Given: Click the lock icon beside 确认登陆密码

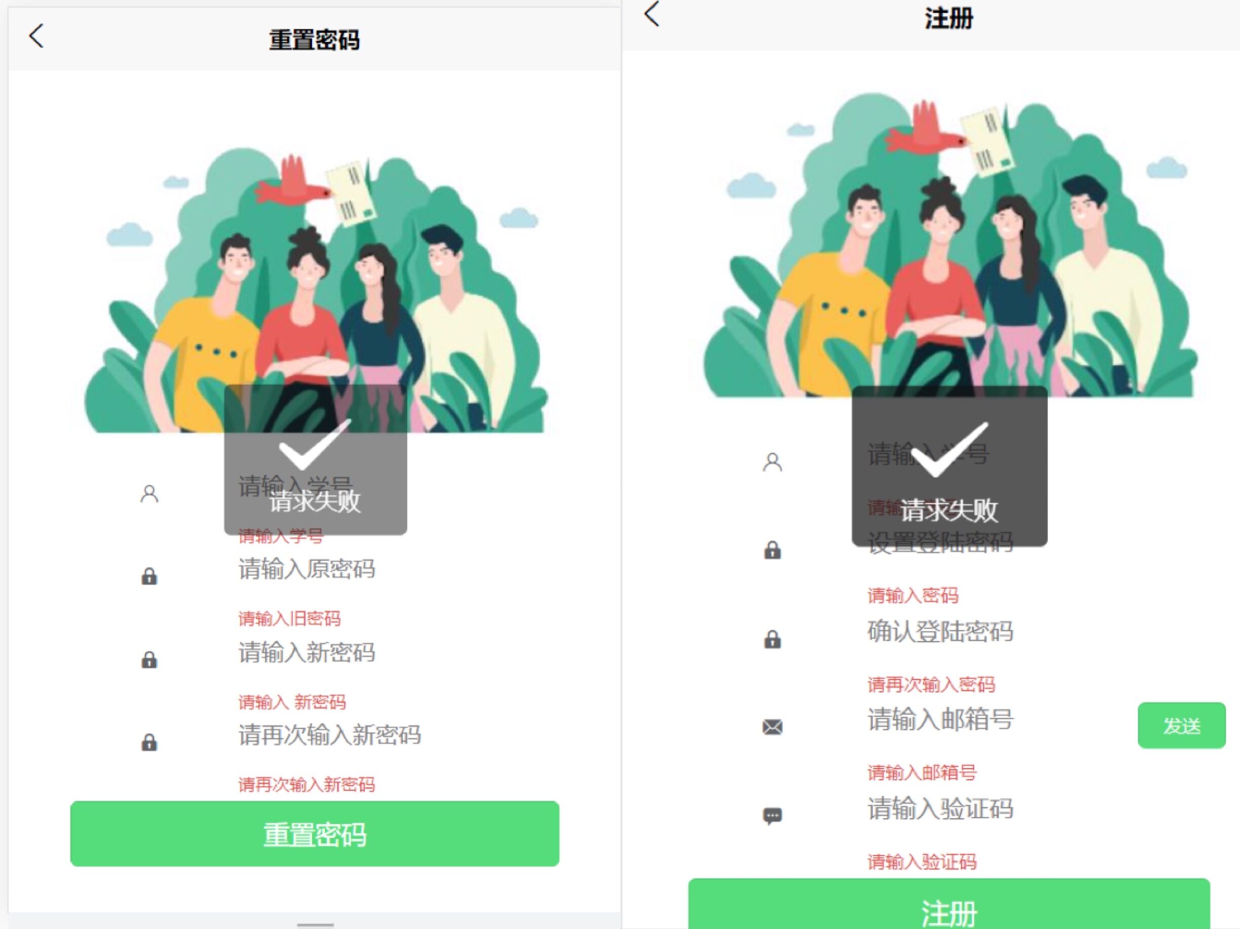Looking at the screenshot, I should click(x=772, y=639).
